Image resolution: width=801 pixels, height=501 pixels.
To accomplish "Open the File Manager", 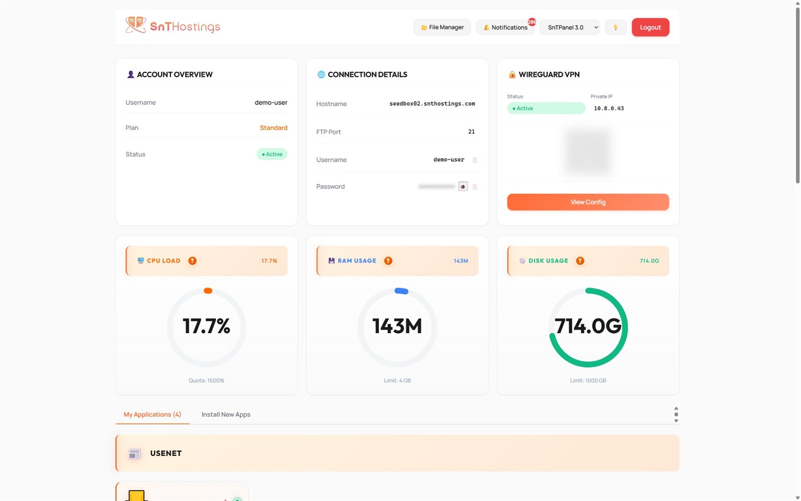I will point(442,27).
